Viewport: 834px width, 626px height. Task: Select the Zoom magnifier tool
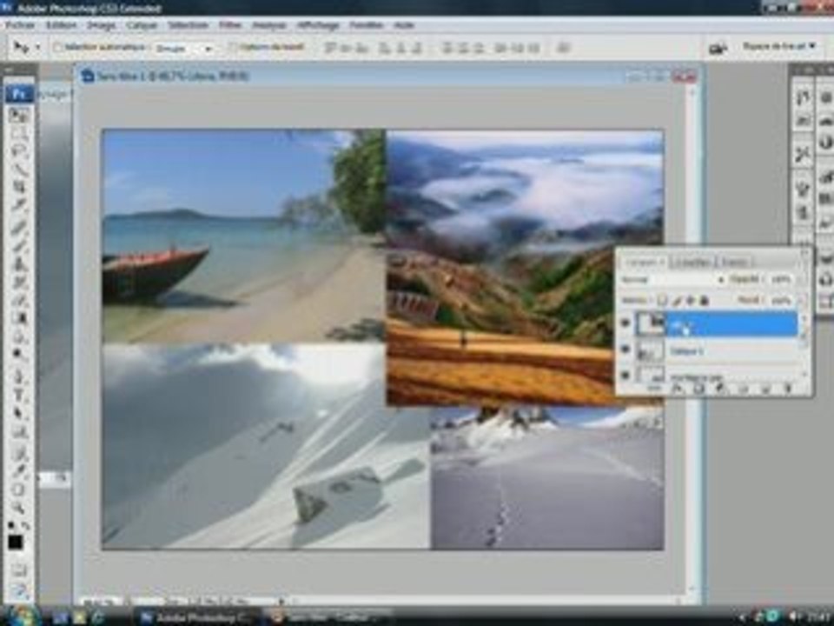(19, 507)
